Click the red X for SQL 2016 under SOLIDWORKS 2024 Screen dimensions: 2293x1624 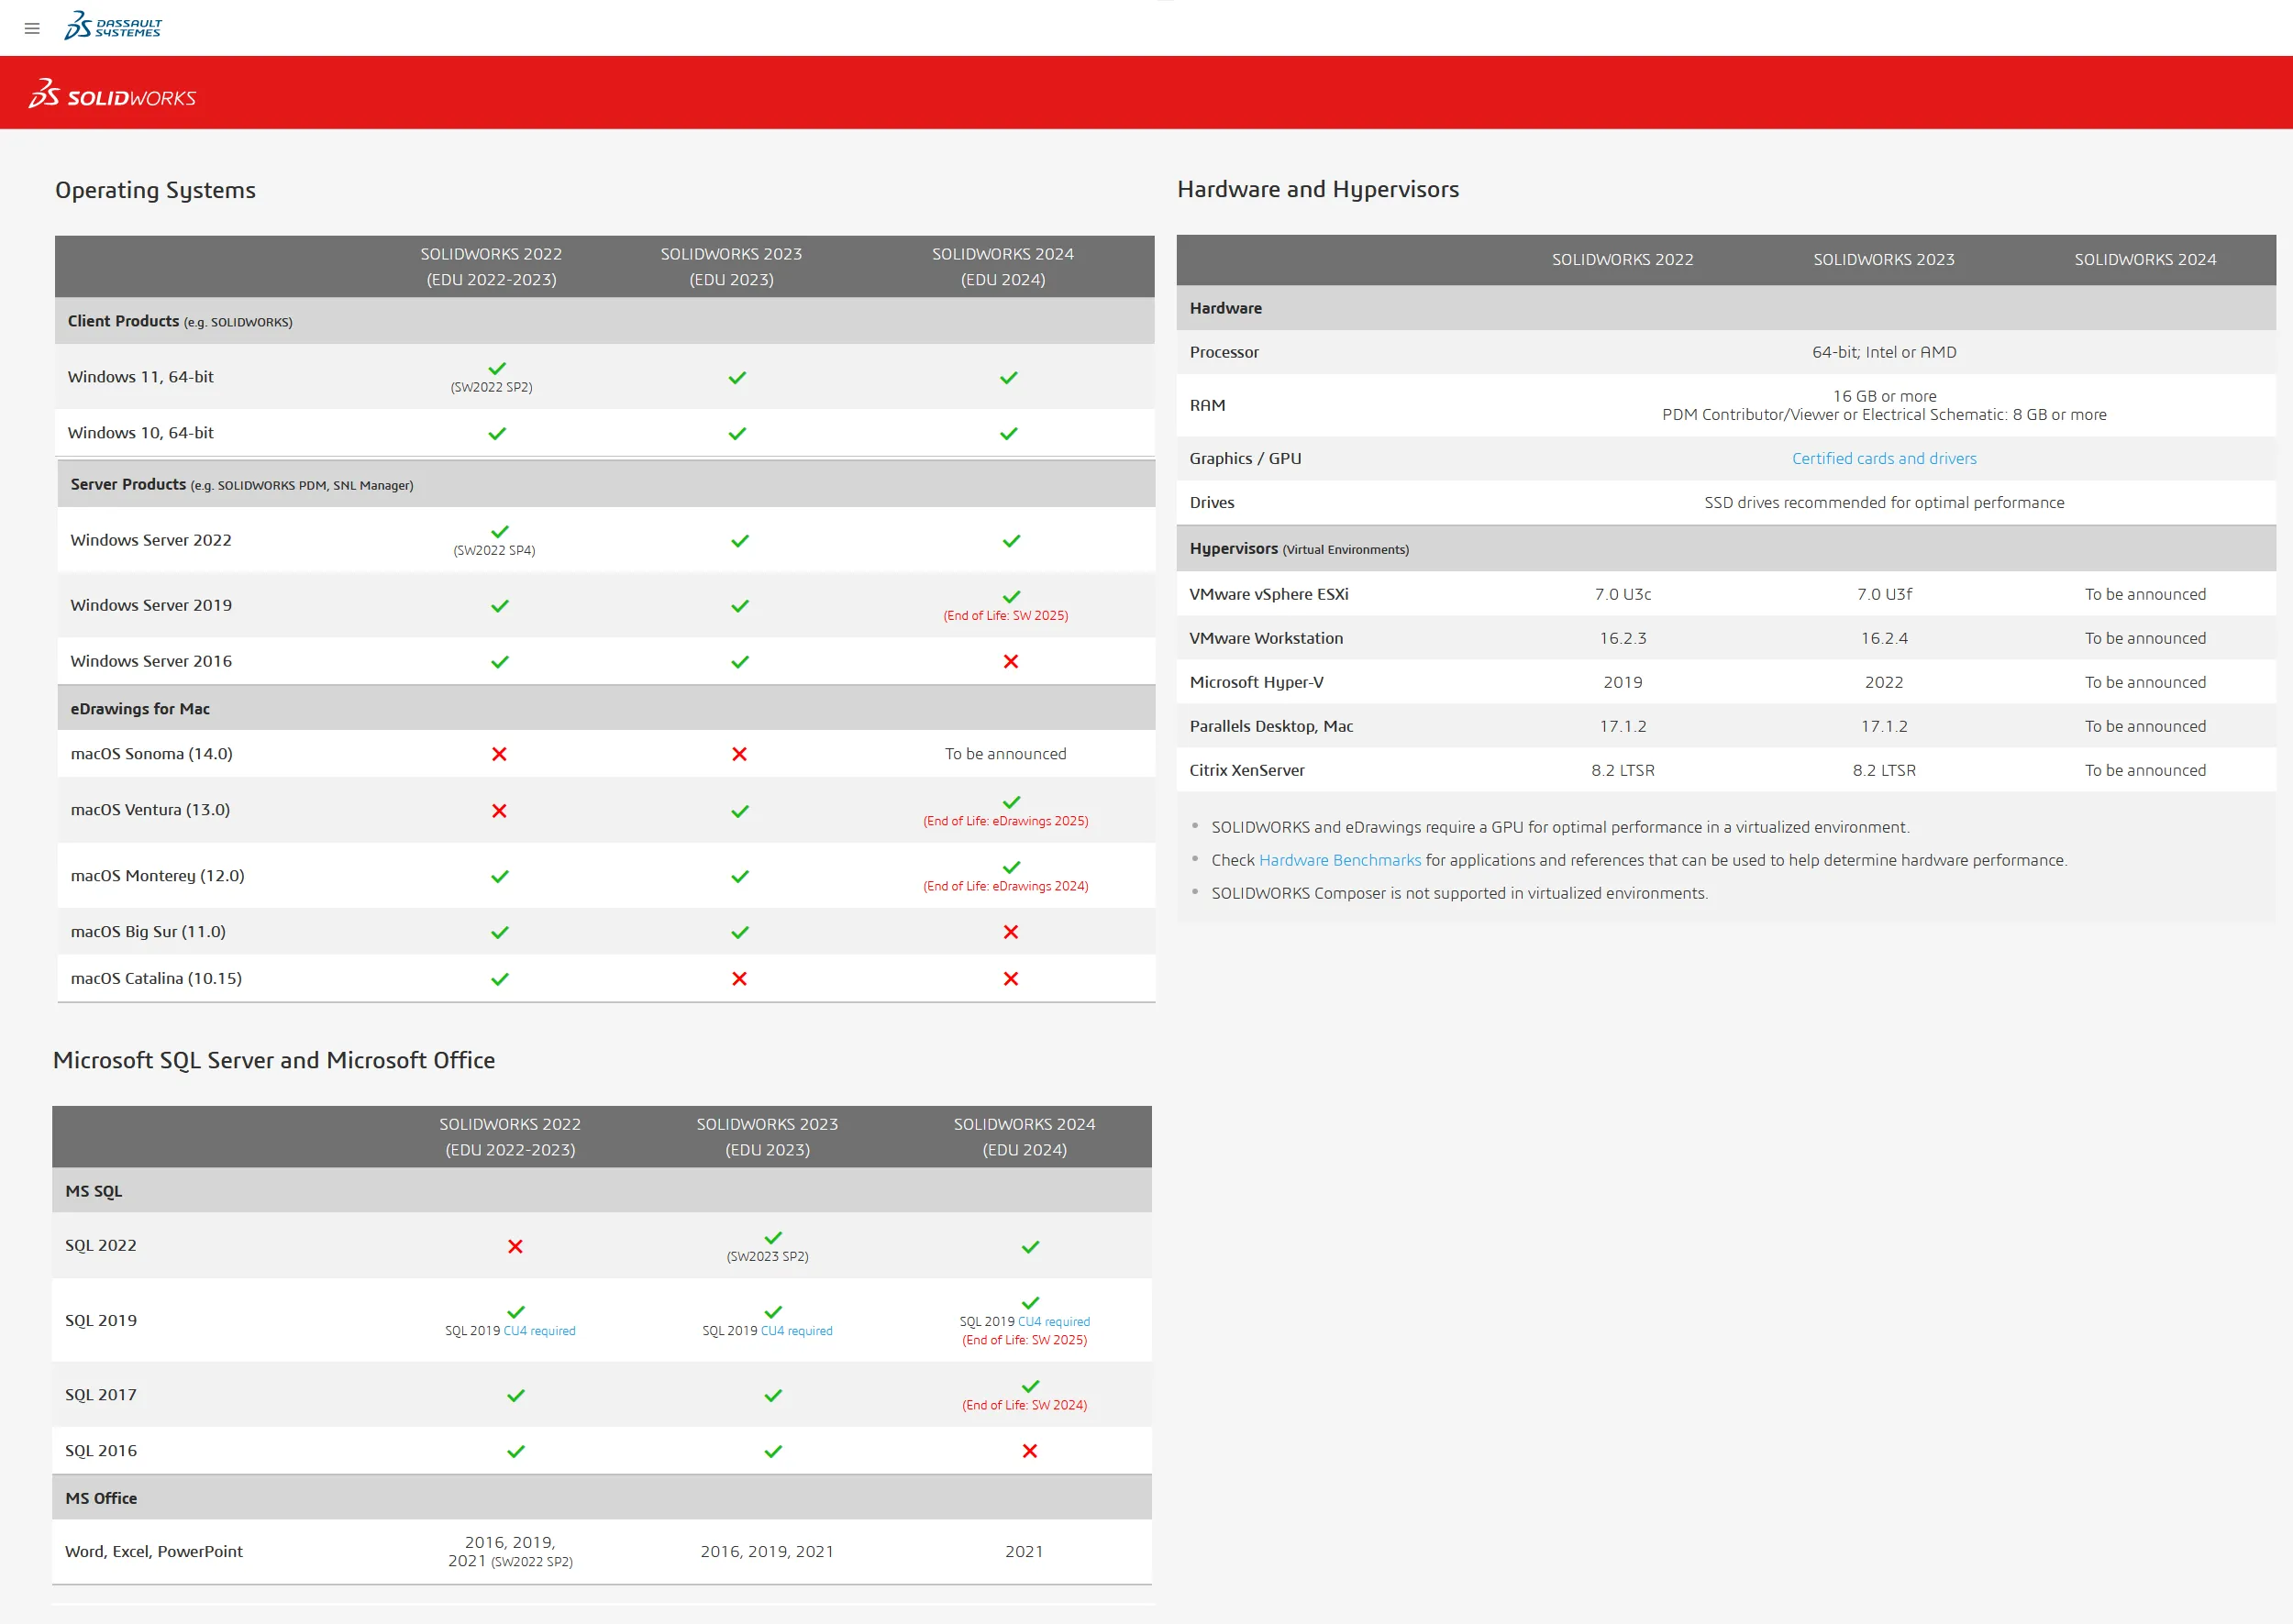click(x=1029, y=1450)
